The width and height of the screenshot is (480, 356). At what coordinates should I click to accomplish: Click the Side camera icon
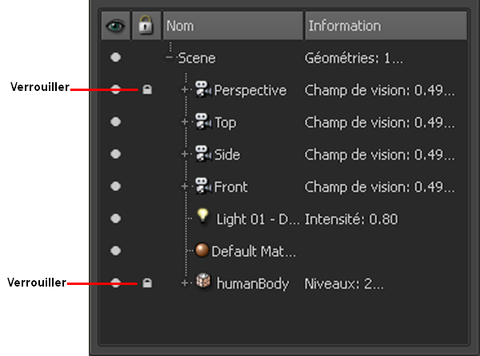(x=202, y=154)
